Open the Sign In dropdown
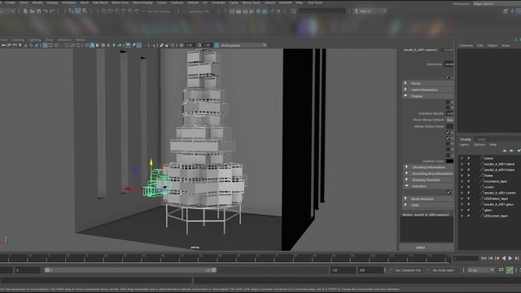The image size is (521, 293). tap(370, 11)
